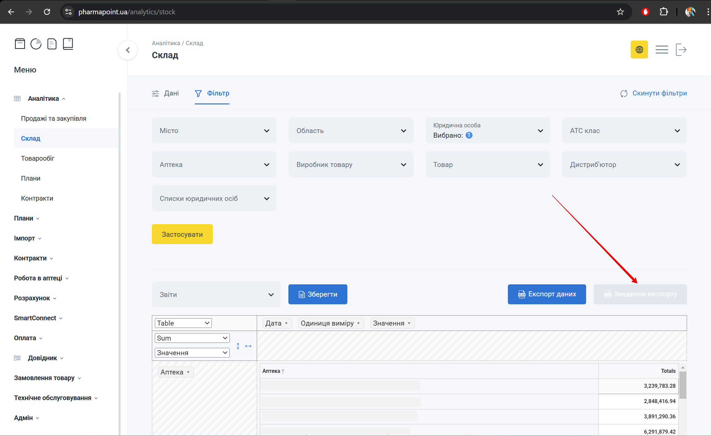Viewport: 711px width, 436px height.
Task: Open the hamburger menu icon at top right
Action: 661,50
